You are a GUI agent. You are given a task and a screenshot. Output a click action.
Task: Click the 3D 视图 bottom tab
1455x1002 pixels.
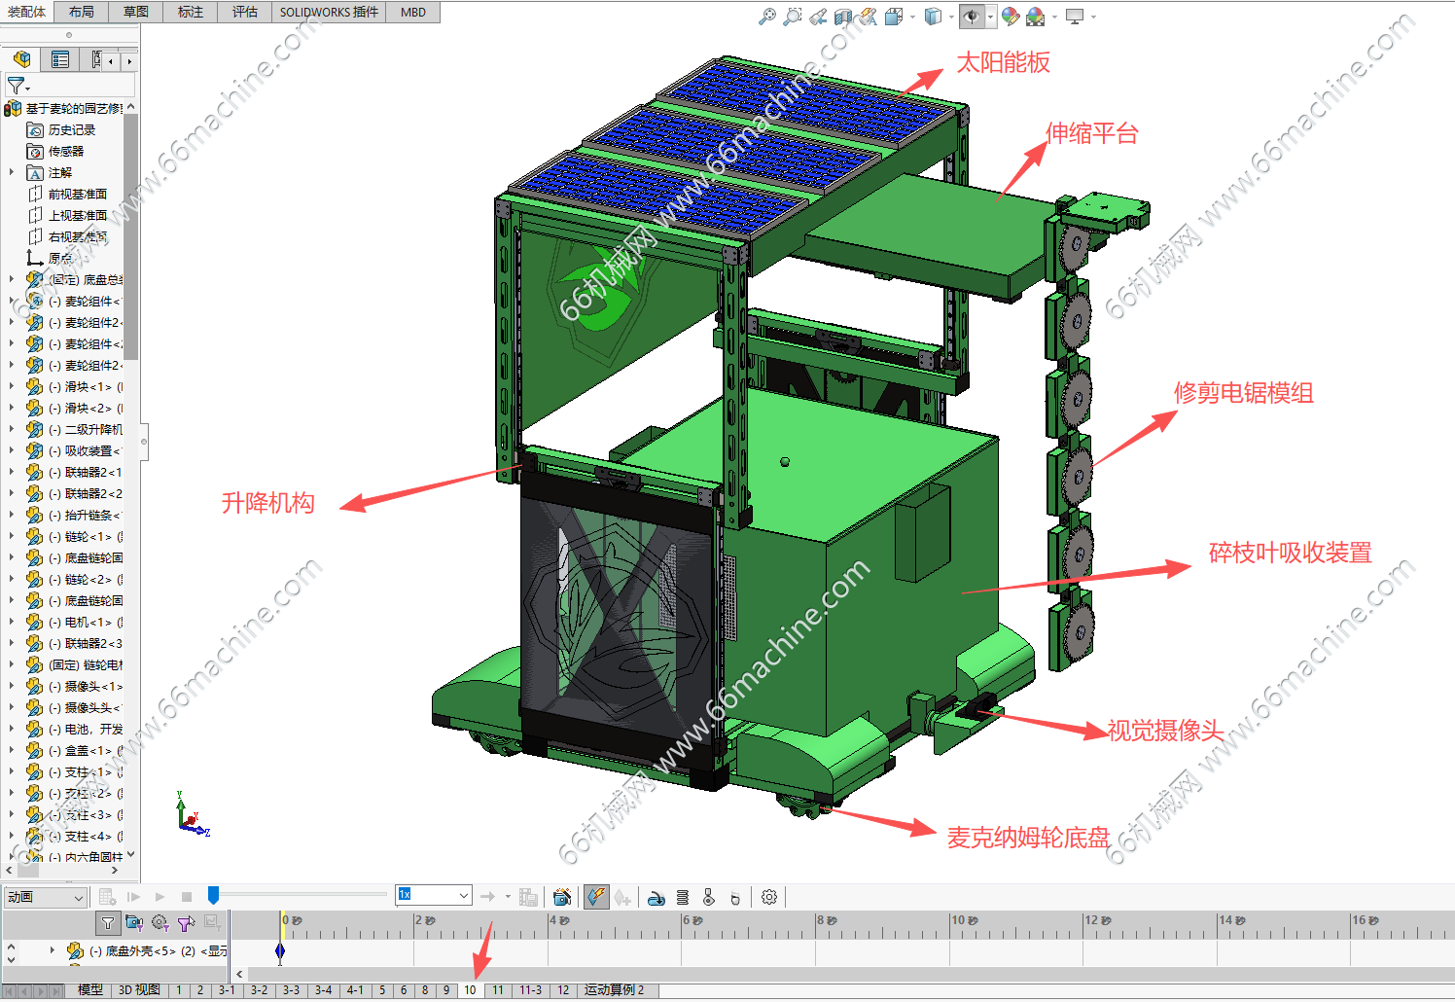pos(139,990)
